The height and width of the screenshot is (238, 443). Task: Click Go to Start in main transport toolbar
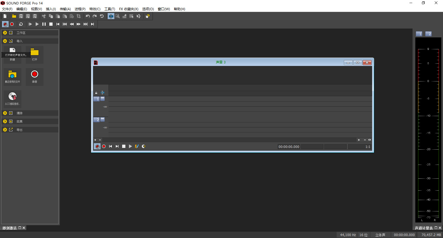click(x=58, y=24)
